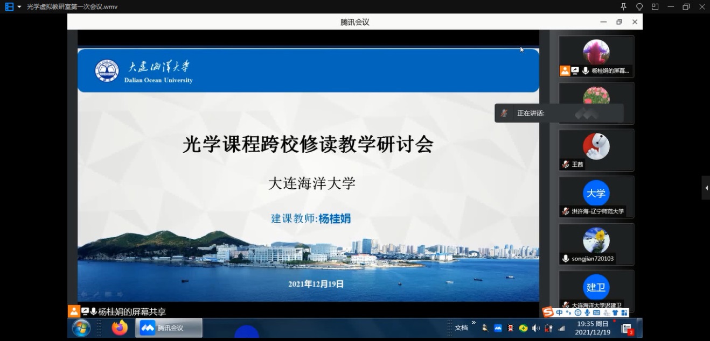Viewport: 710px width, 341px height.
Task: Select the 腾讯会议 taskbar button
Action: [x=169, y=328]
